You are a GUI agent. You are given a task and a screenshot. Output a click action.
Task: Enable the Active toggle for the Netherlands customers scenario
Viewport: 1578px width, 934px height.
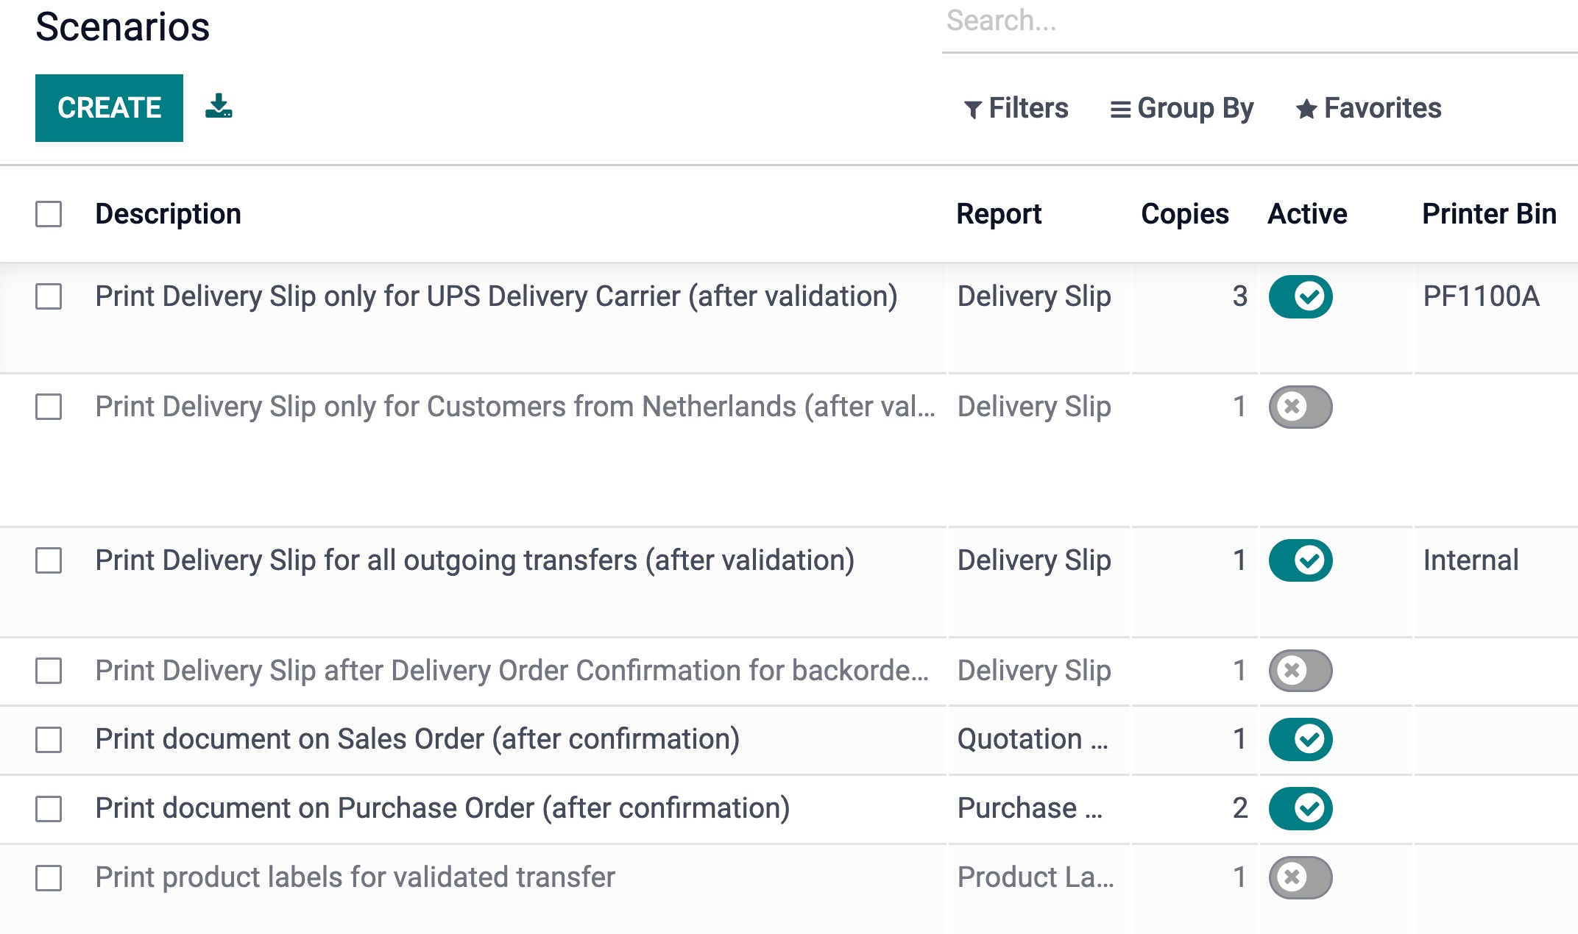1301,407
